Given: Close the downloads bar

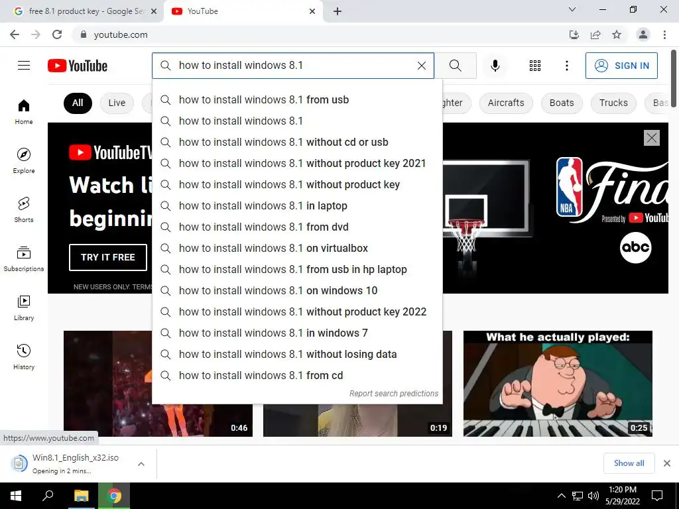Looking at the screenshot, I should click(667, 463).
